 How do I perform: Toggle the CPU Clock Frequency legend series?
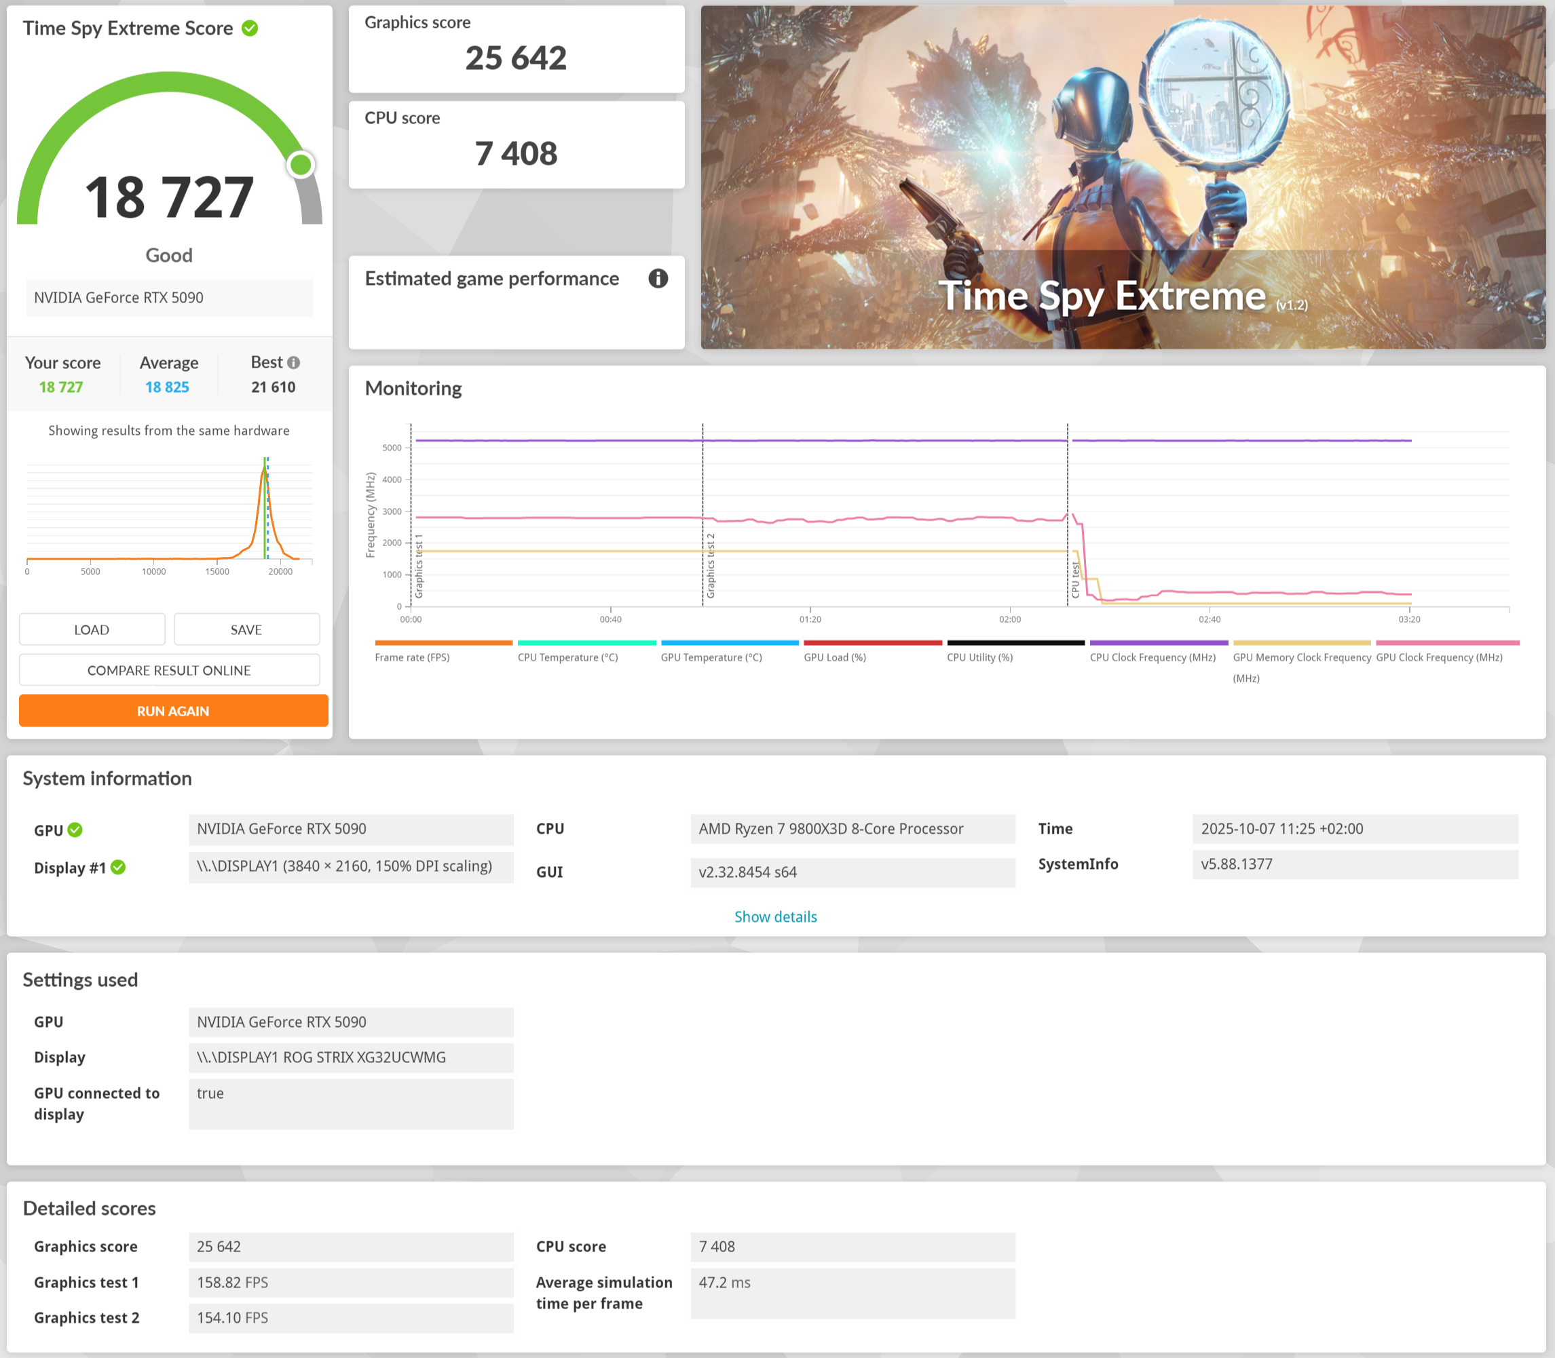pyautogui.click(x=1152, y=657)
